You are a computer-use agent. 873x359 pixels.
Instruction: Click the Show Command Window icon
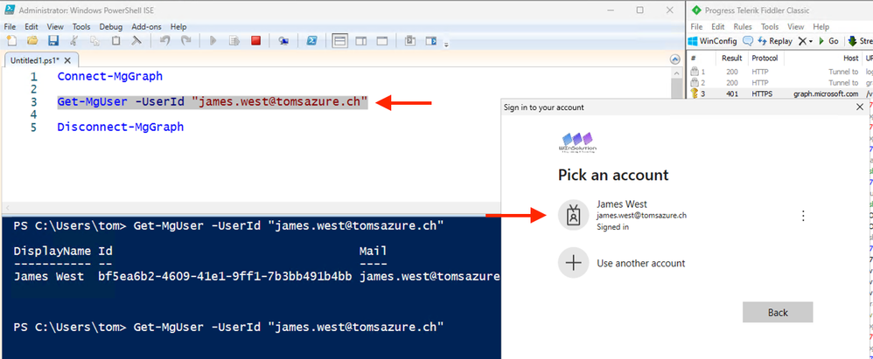(410, 40)
